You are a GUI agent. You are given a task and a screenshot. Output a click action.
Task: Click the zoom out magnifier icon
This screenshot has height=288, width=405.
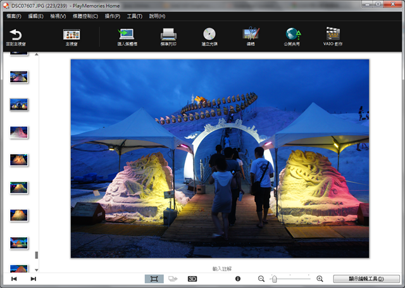pos(261,279)
